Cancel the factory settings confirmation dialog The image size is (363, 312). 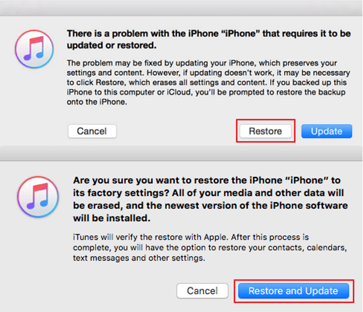tap(202, 291)
